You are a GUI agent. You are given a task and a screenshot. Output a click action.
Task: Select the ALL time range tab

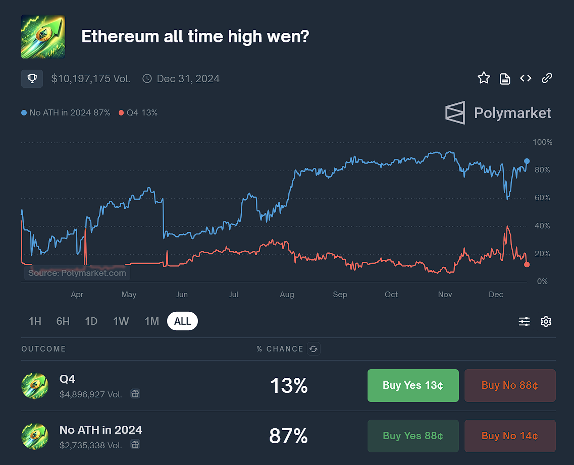[182, 321]
